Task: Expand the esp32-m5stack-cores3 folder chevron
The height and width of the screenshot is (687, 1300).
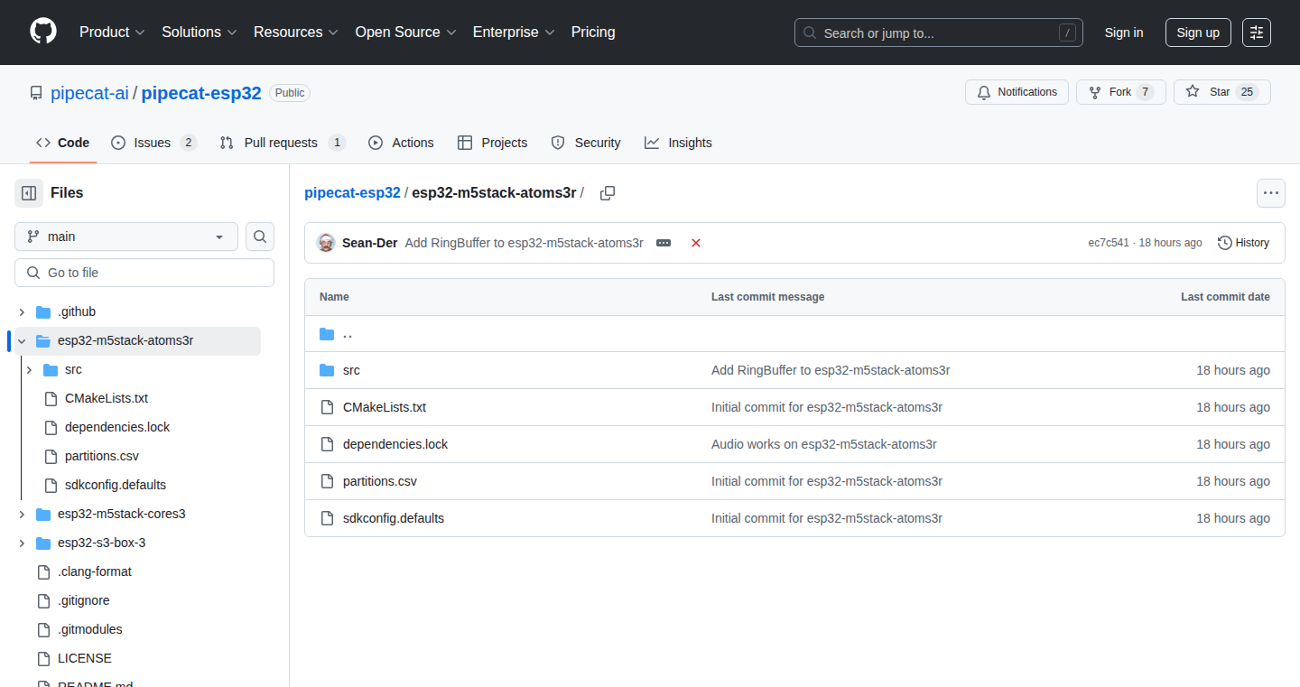Action: point(22,515)
